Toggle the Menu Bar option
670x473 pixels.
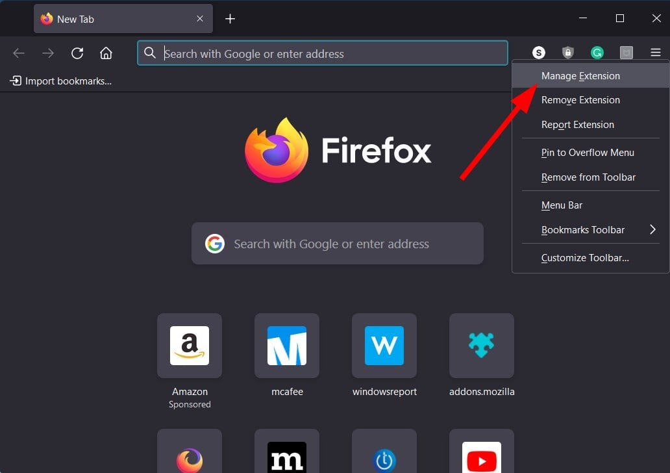(591, 205)
